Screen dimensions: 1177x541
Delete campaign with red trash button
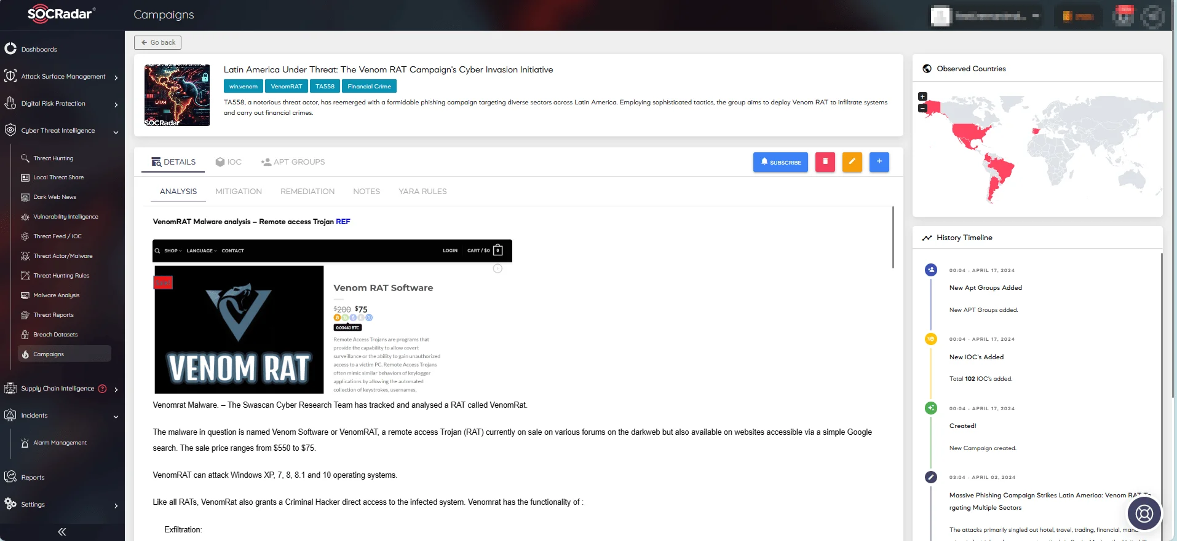click(825, 162)
